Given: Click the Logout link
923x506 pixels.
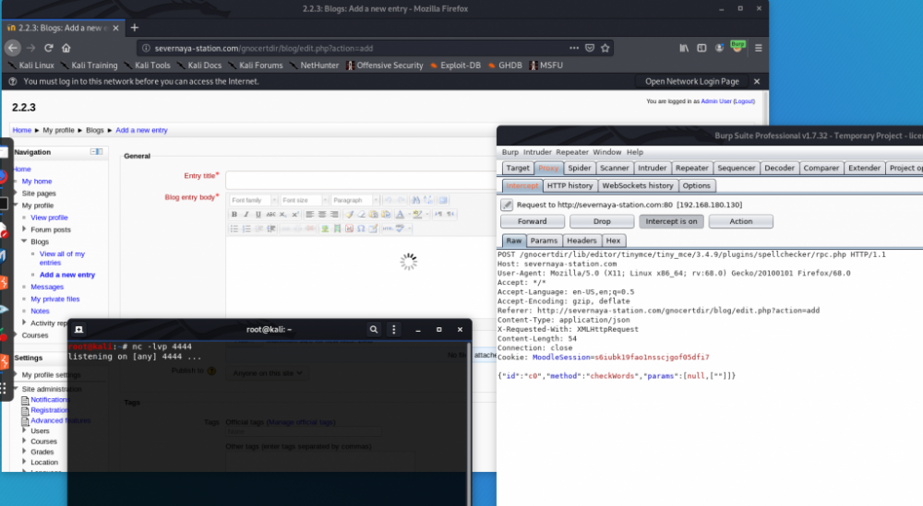Looking at the screenshot, I should [744, 101].
